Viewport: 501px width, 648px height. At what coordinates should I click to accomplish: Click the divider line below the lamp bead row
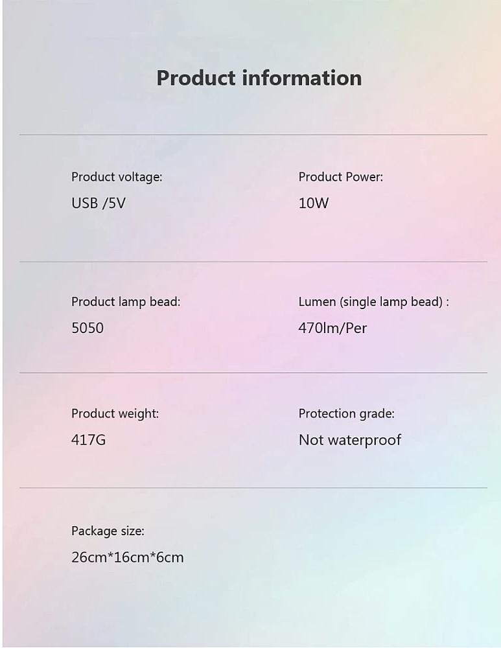(253, 373)
